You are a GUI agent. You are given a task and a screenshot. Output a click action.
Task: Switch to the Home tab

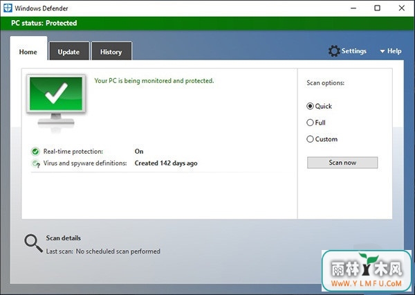(x=28, y=48)
